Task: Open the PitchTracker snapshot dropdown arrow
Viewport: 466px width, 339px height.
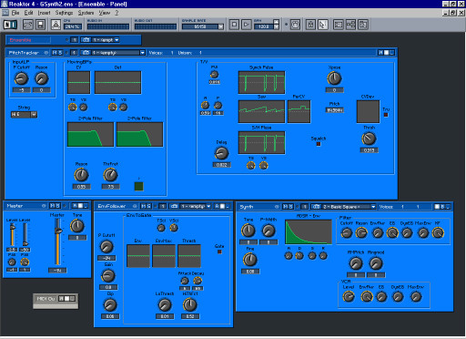Action: point(142,53)
